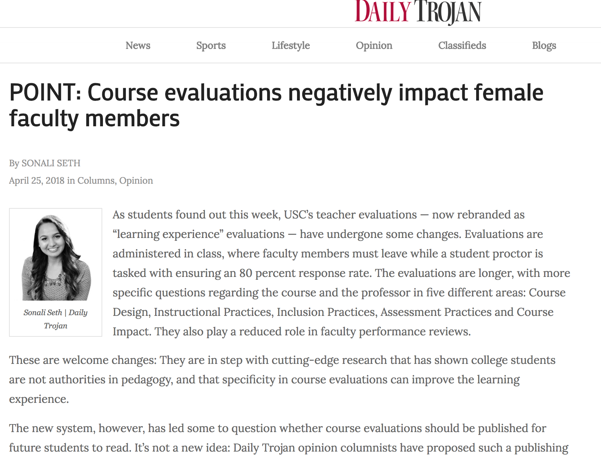The width and height of the screenshot is (601, 462).
Task: Visit the Blogs section
Action: (544, 46)
